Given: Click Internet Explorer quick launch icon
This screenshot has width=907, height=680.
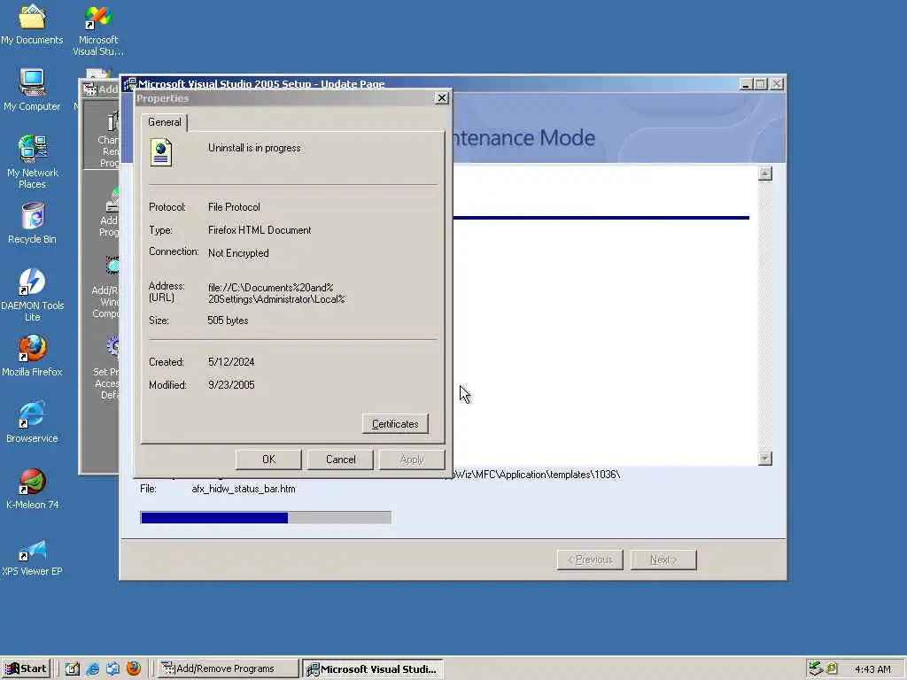Looking at the screenshot, I should point(92,668).
